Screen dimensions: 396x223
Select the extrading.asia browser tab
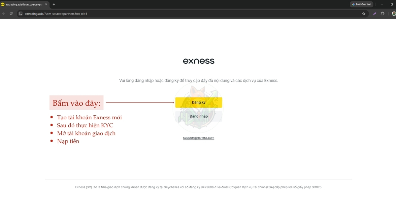(x=24, y=4)
